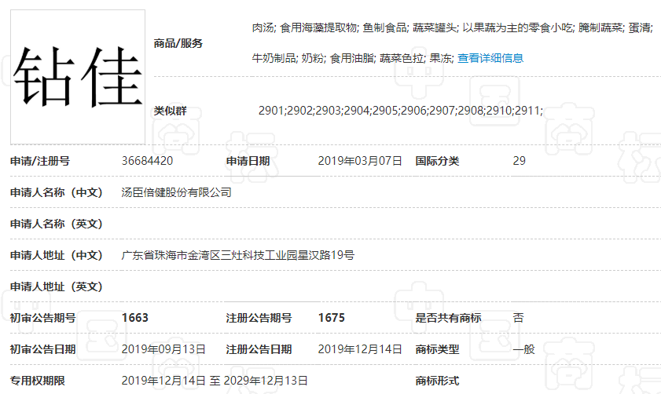Click the 国际分类 label
The image size is (661, 394).
[x=437, y=161]
